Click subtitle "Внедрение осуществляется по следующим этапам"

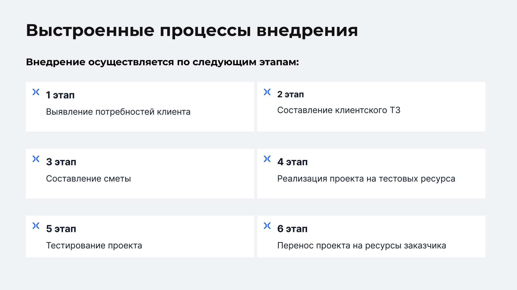point(162,62)
